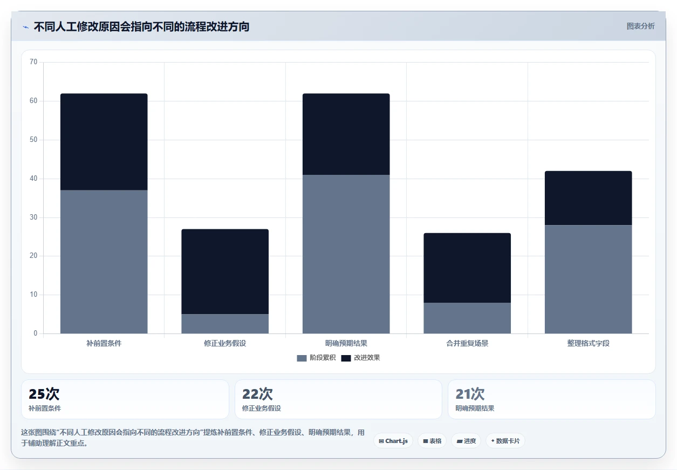Open the 25次 补前置条件 stat card
677x470 pixels.
125,399
